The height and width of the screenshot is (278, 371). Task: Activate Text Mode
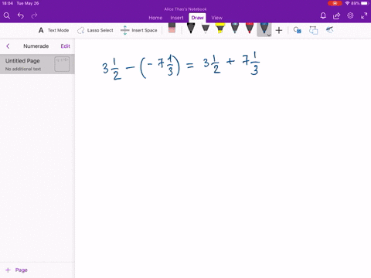click(53, 30)
